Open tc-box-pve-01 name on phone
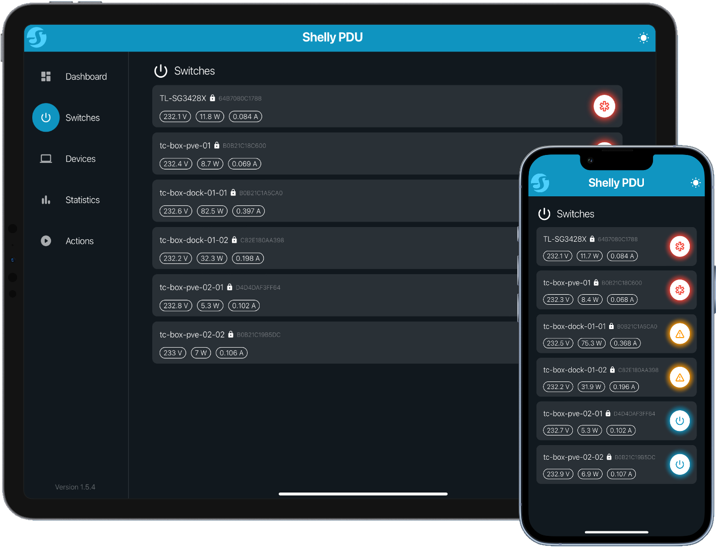716x548 pixels. click(x=567, y=283)
